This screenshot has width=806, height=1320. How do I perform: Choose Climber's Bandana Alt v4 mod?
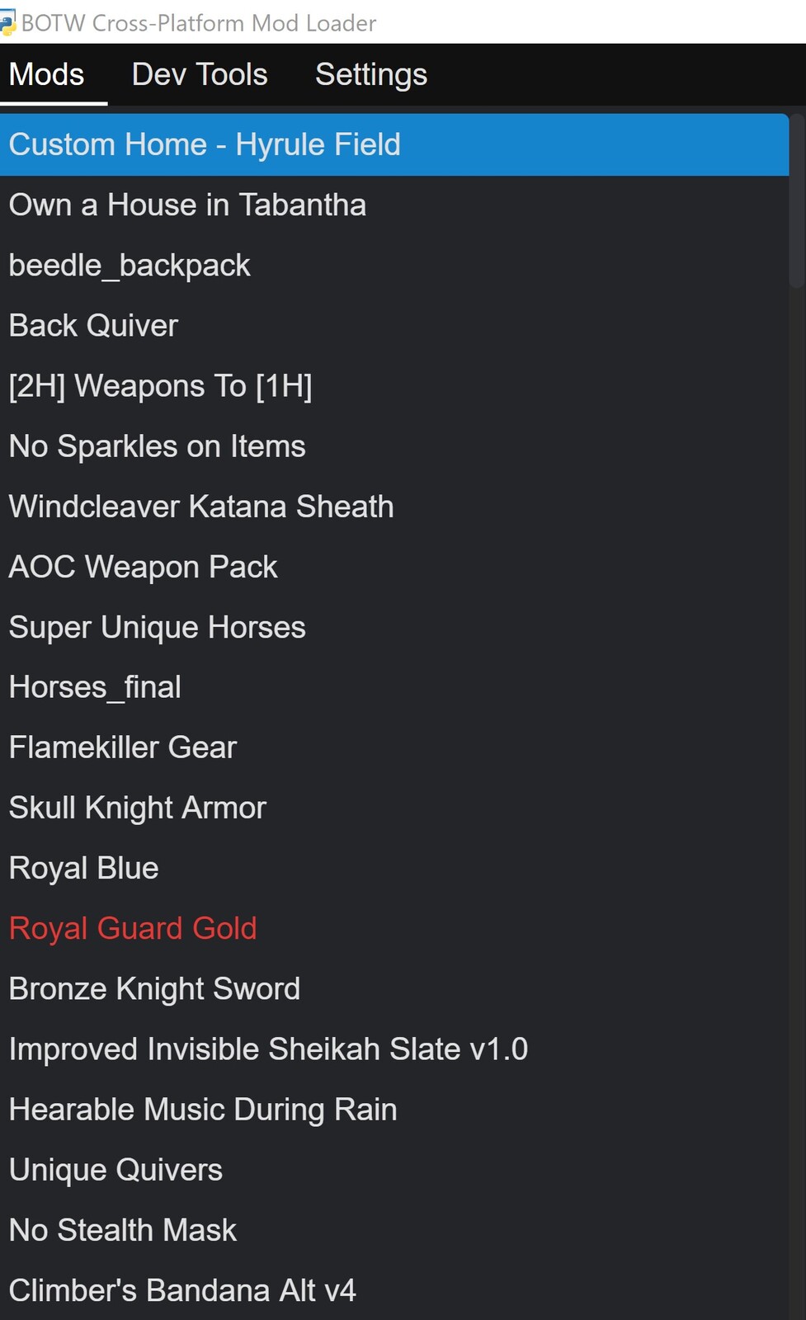pyautogui.click(x=394, y=1290)
